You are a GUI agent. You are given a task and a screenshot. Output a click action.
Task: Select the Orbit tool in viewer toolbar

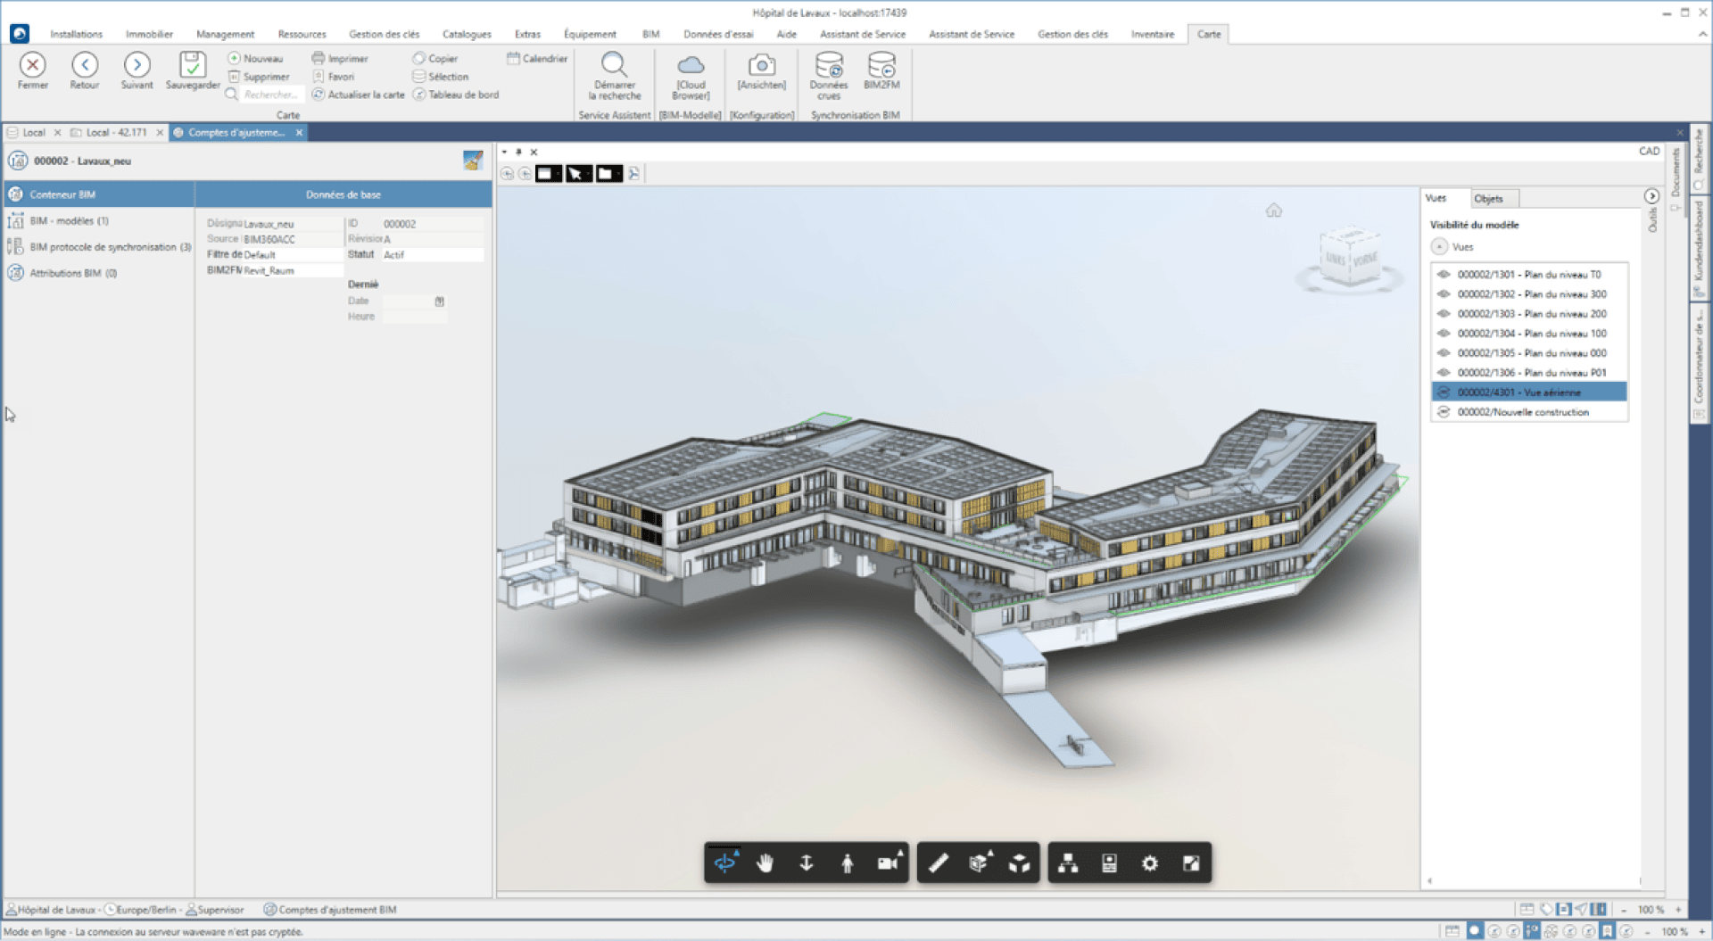pos(724,863)
